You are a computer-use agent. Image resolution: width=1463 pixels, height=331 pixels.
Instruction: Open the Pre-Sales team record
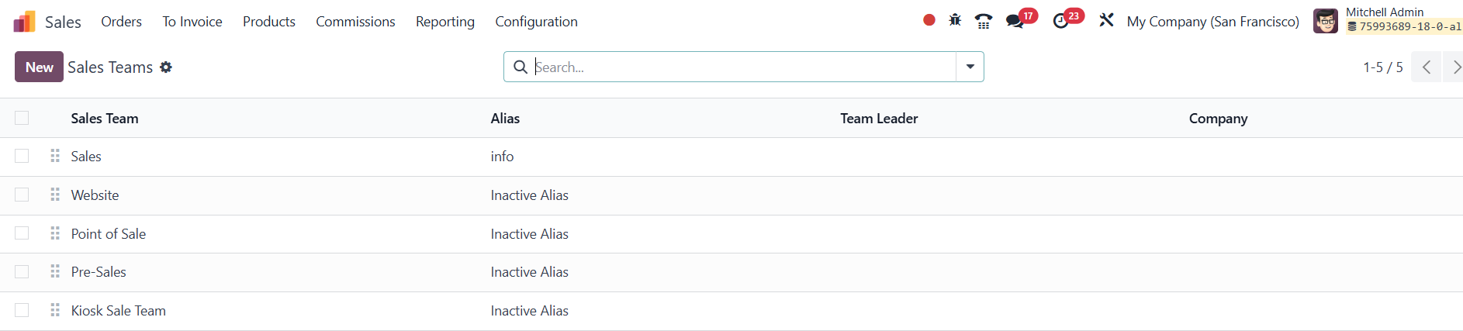99,272
